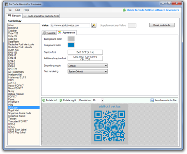Switch to Code snippet for BarCode SDK tab
This screenshot has width=187, height=154.
tap(41, 16)
